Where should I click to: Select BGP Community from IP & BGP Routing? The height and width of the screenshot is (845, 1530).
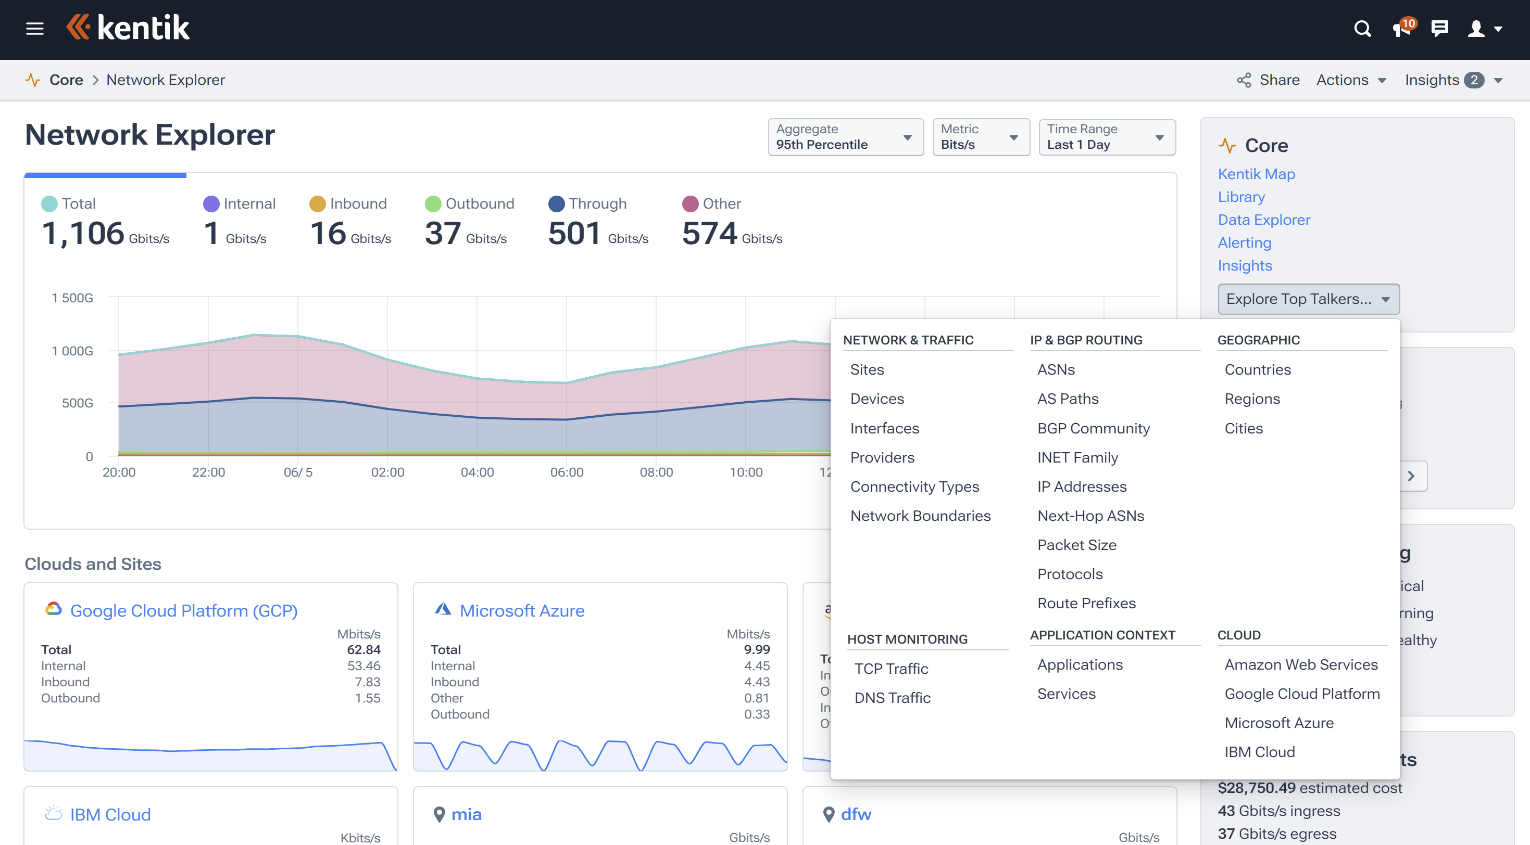tap(1095, 428)
